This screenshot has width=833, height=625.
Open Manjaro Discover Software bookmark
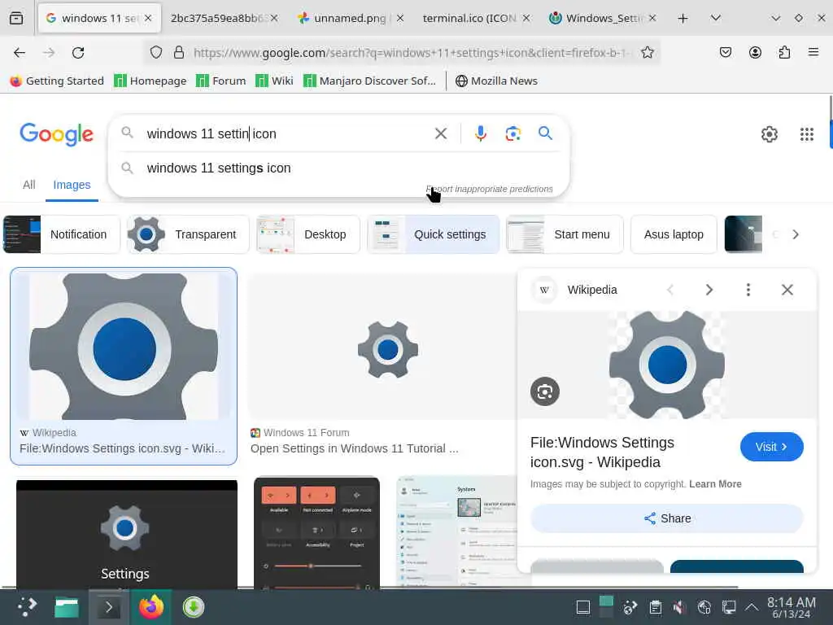click(x=370, y=81)
